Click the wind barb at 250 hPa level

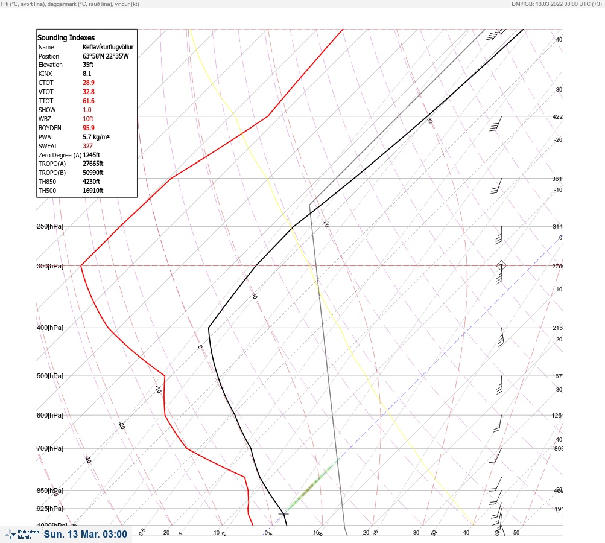click(x=499, y=235)
